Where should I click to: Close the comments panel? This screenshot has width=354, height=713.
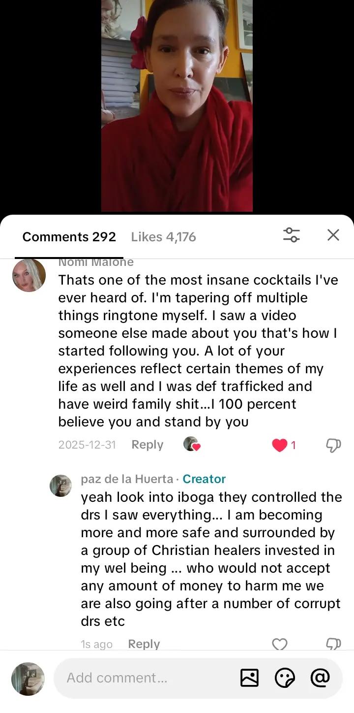coord(333,235)
